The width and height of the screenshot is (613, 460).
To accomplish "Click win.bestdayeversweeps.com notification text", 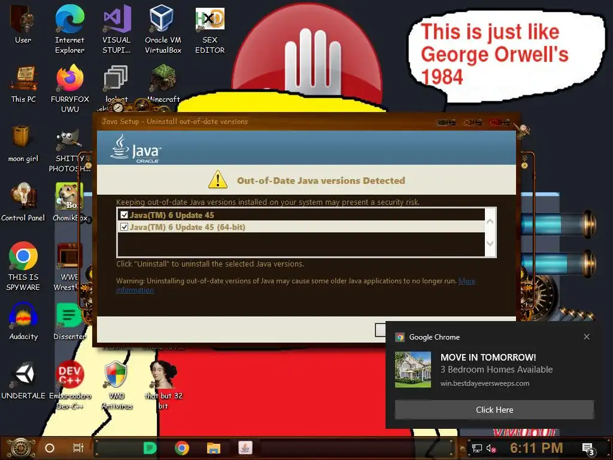I will [x=485, y=383].
